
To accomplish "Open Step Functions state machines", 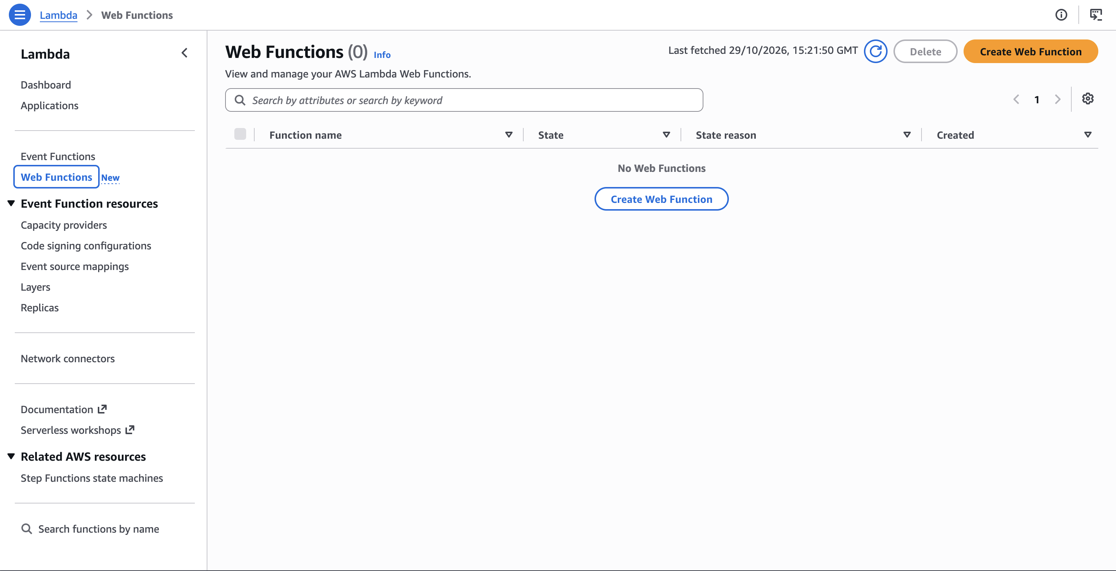I will click(x=92, y=478).
